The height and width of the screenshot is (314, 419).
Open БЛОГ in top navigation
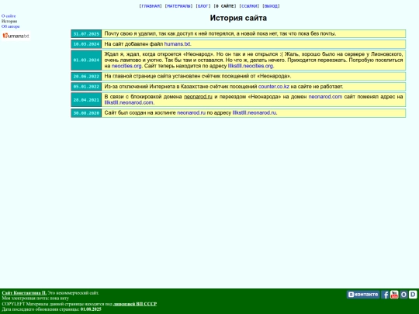tap(203, 6)
